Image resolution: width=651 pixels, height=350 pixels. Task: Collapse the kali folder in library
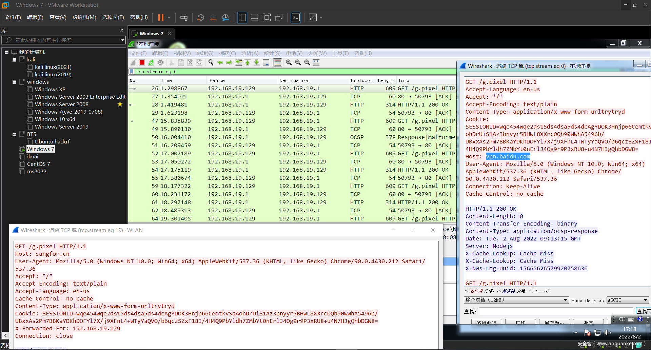(15, 60)
